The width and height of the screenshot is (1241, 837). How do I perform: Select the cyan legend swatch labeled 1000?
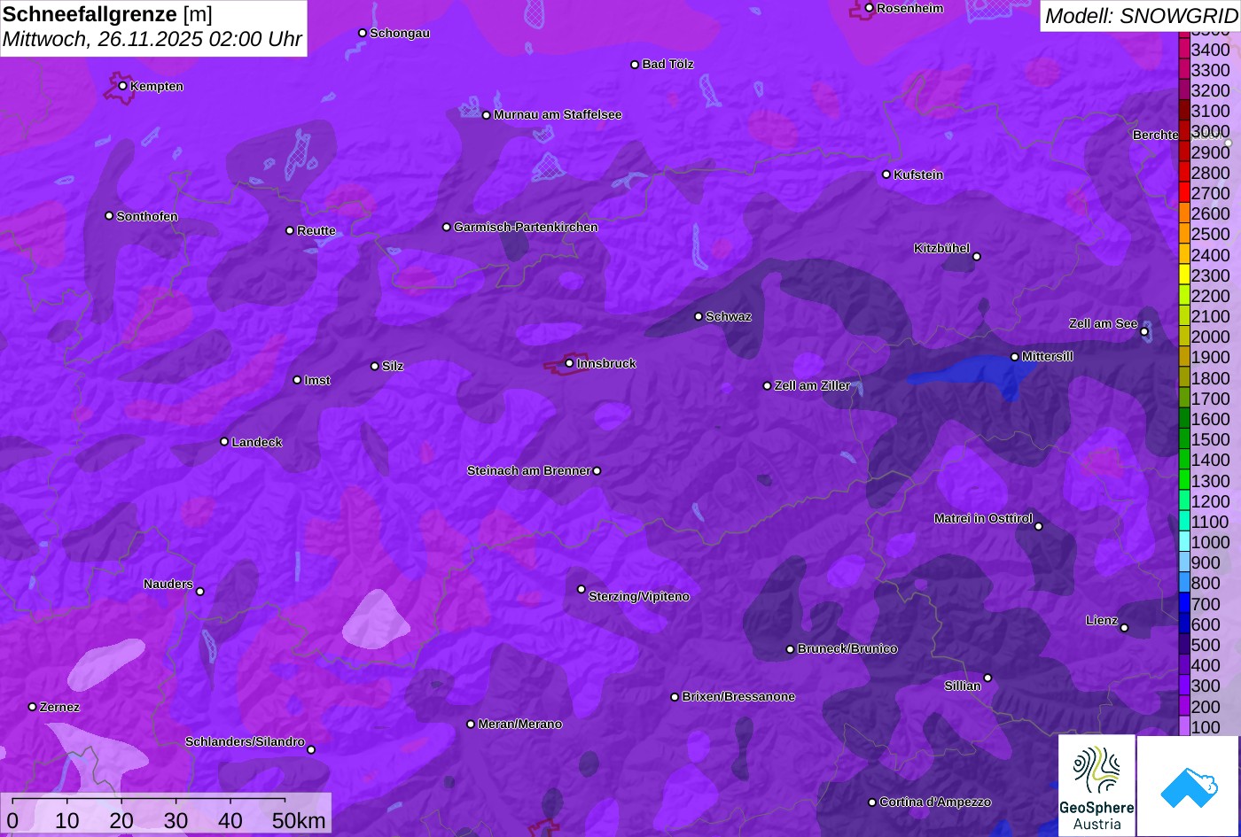click(1184, 542)
